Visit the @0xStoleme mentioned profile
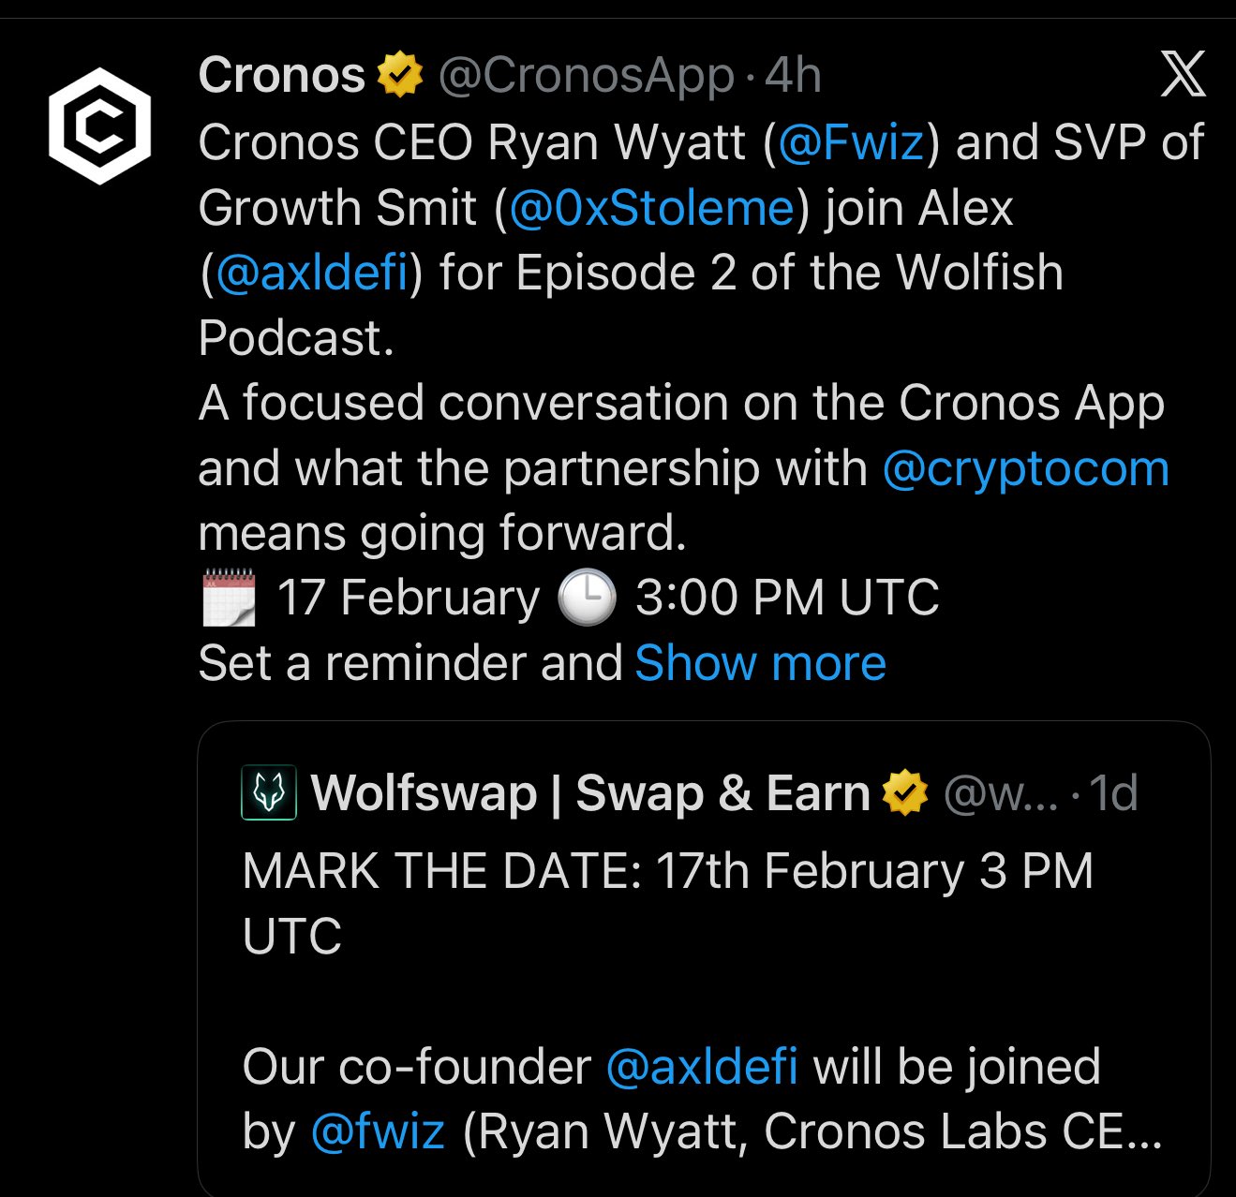This screenshot has height=1197, width=1236. [x=651, y=208]
